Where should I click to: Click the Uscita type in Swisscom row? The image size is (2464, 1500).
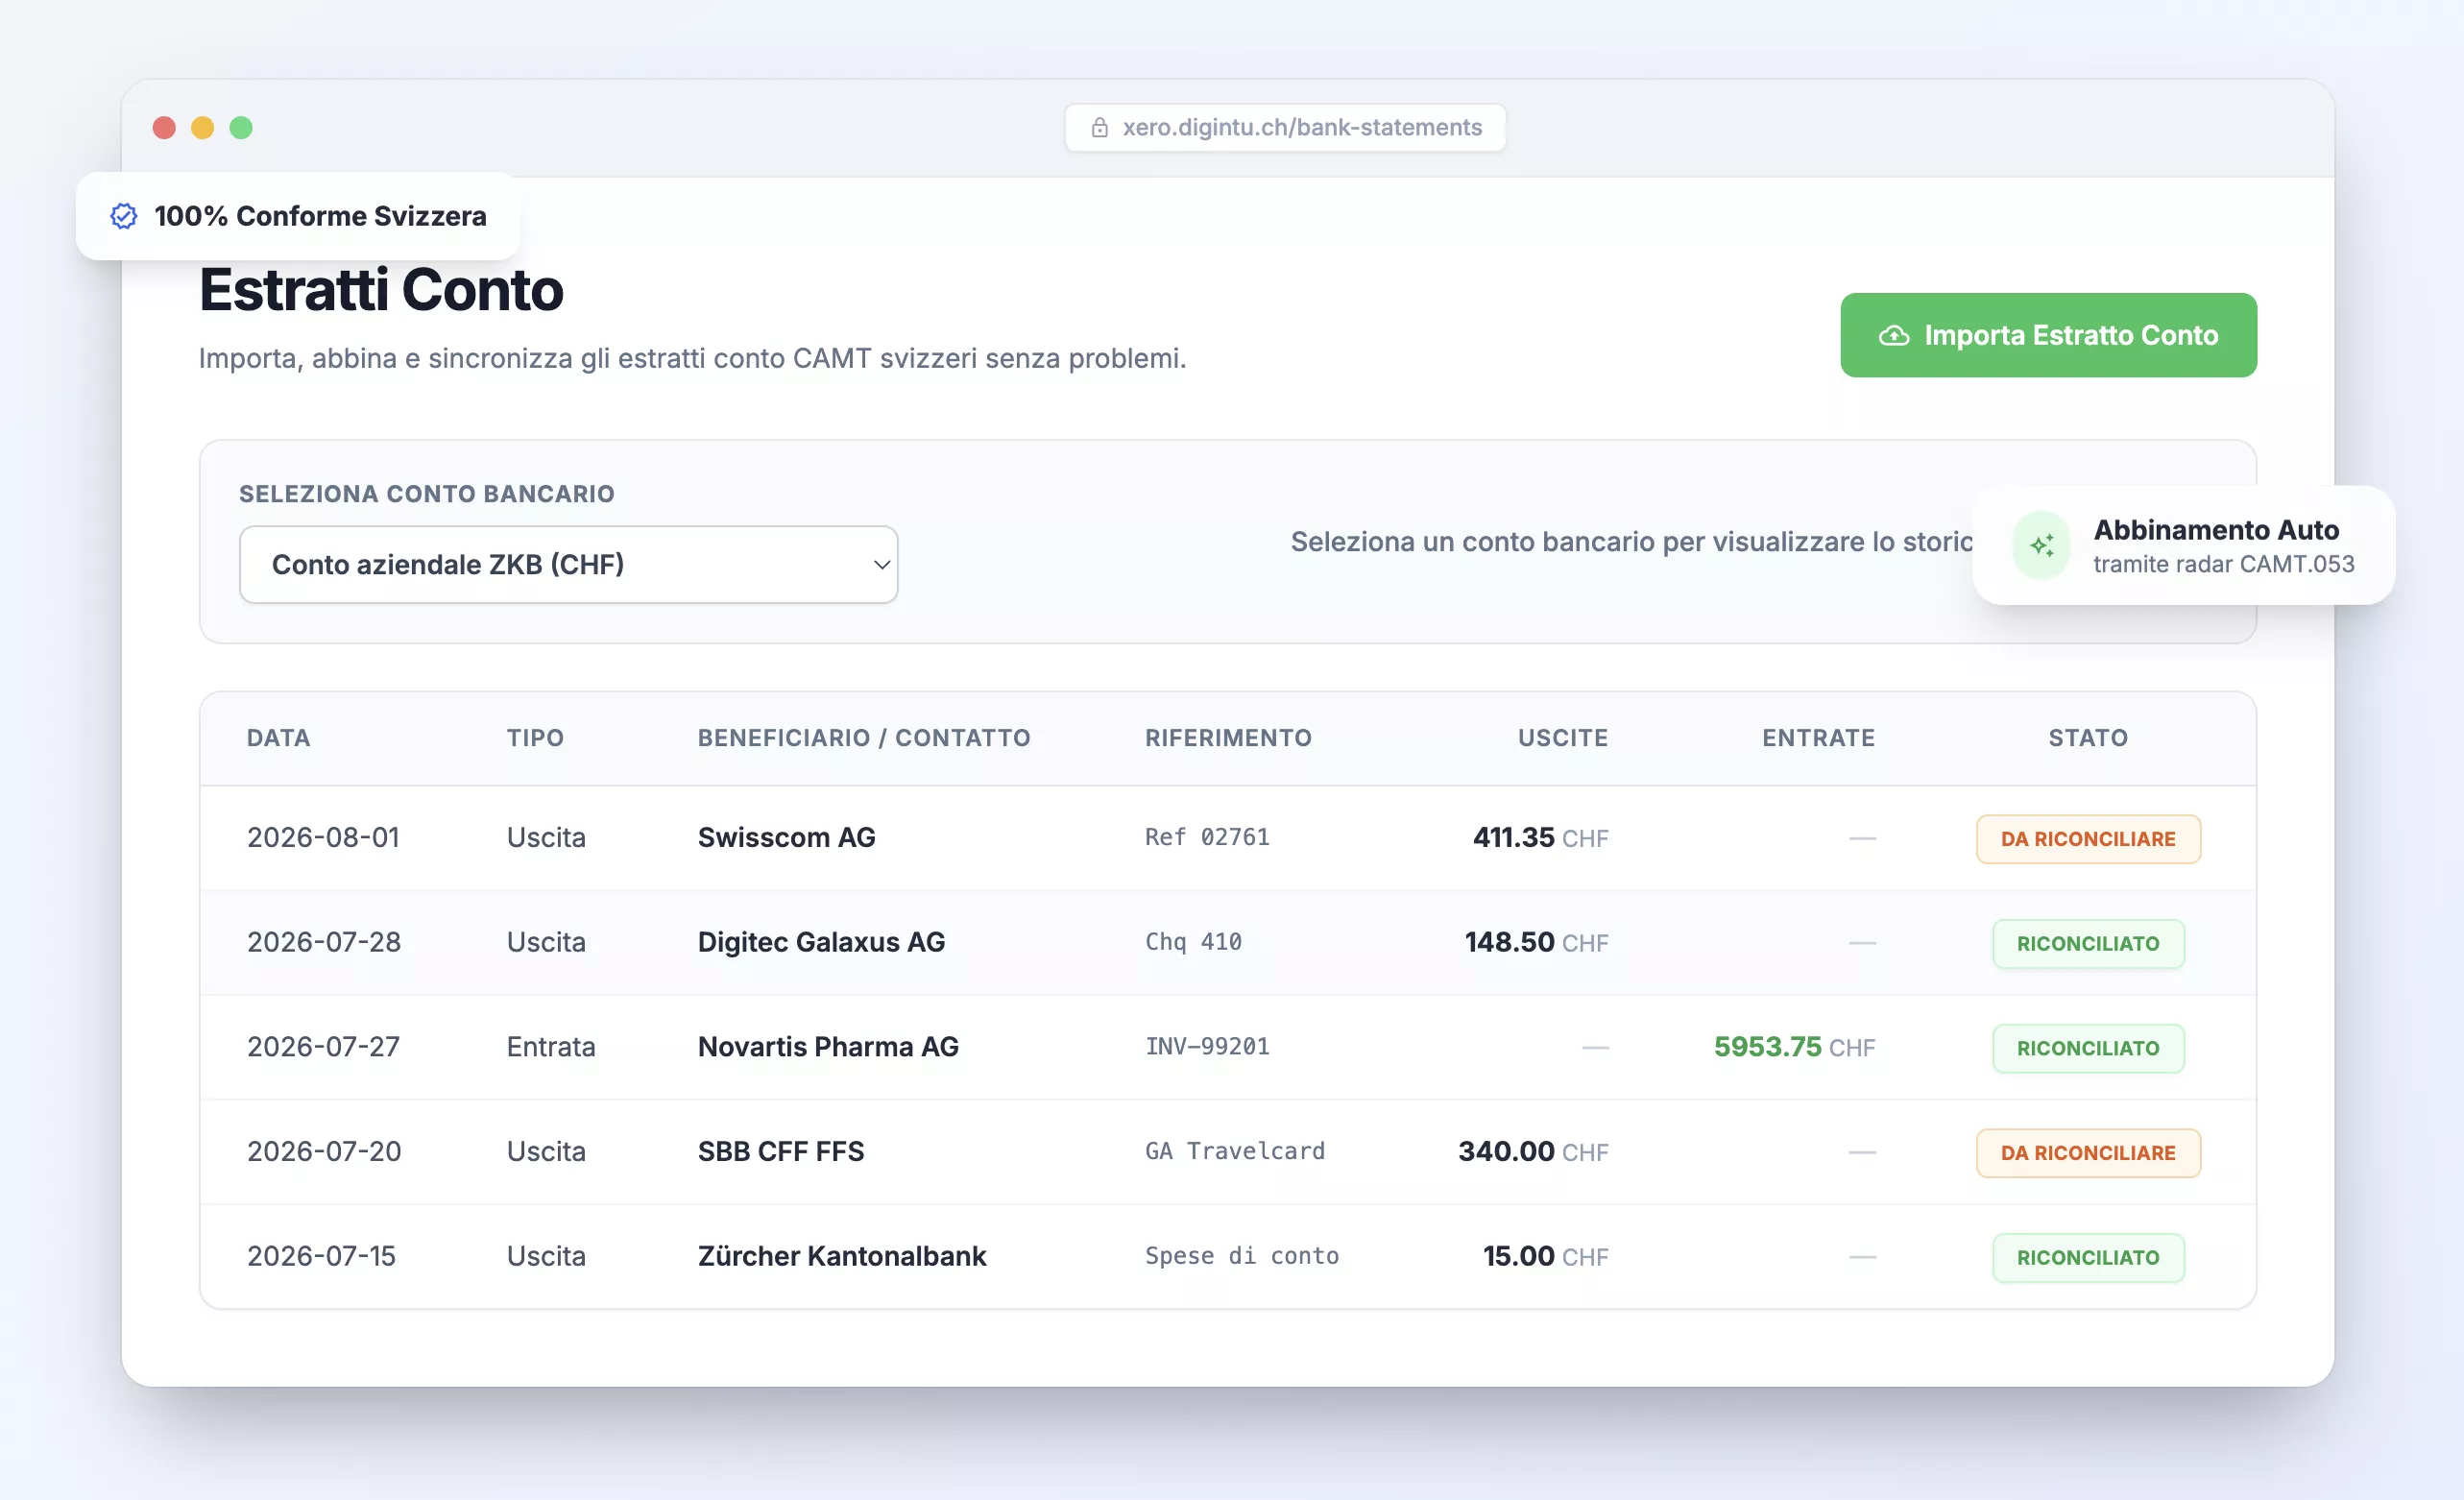546,838
